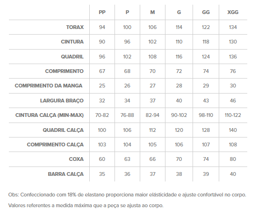Click the GG column header
This screenshot has height=217, width=258.
tap(206, 12)
